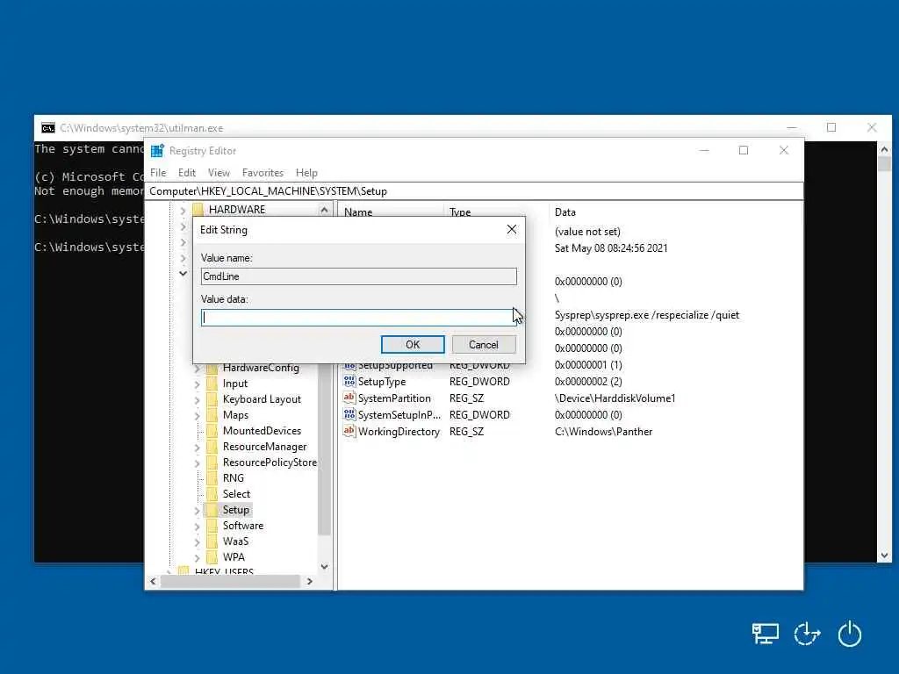Screen dimensions: 899x674
Task: Click the utilman.exe command prompt window icon
Action: [48, 128]
